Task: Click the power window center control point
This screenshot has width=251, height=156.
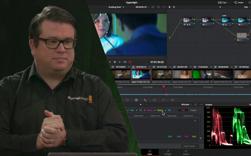Action: 100,25
